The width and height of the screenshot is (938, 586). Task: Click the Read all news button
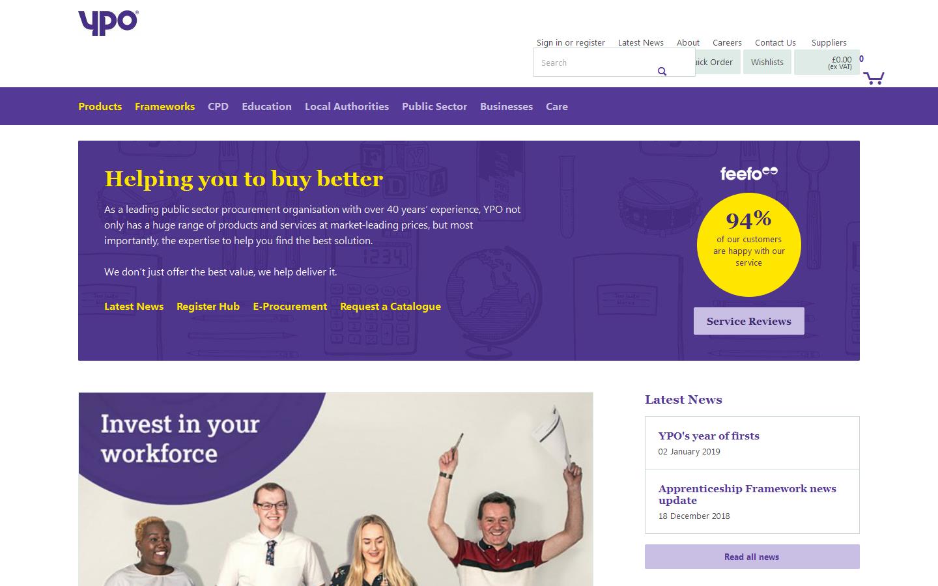click(752, 557)
